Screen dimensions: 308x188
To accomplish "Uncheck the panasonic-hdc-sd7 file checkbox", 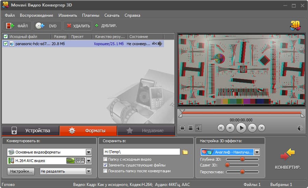I will pos(5,44).
